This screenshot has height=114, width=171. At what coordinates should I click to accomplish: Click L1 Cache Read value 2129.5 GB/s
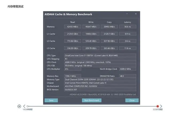click(x=73, y=34)
